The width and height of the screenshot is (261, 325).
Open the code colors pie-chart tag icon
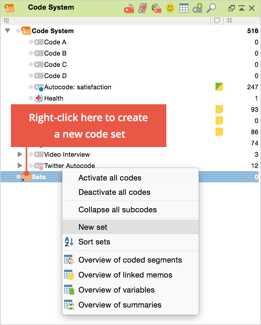click(156, 8)
